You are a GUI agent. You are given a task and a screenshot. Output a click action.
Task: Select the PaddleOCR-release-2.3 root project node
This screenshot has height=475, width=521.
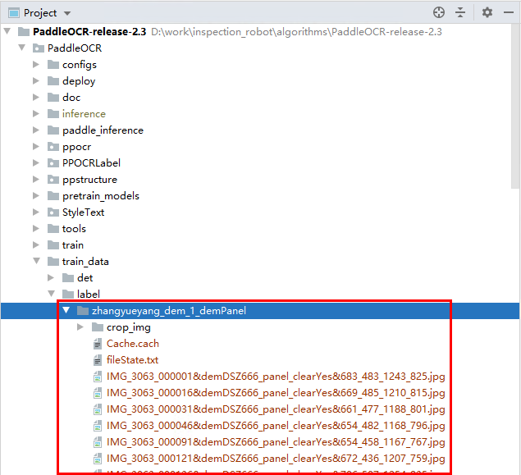pyautogui.click(x=90, y=32)
